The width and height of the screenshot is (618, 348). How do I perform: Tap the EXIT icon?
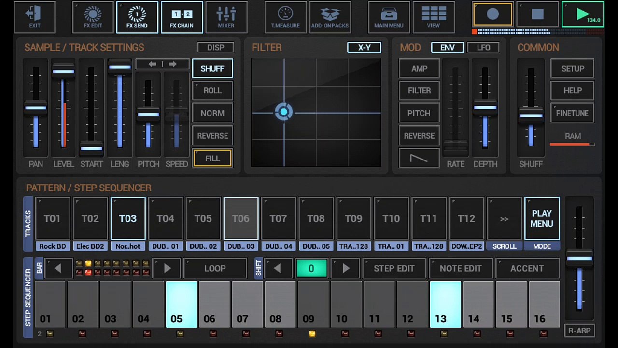[x=35, y=17]
